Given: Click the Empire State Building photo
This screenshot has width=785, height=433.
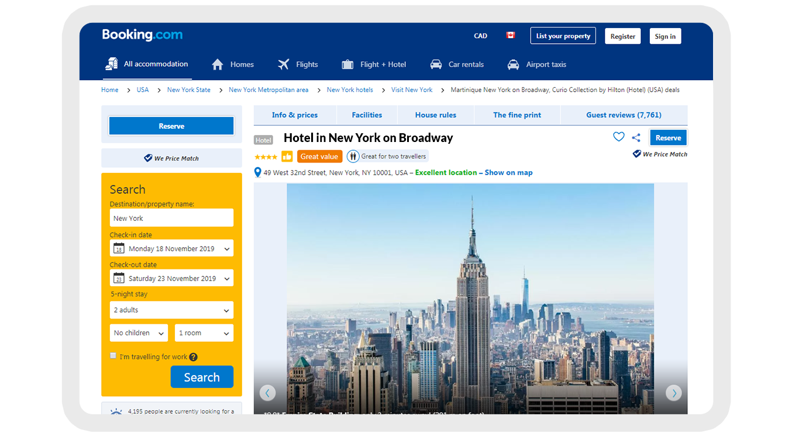Looking at the screenshot, I should [x=470, y=299].
